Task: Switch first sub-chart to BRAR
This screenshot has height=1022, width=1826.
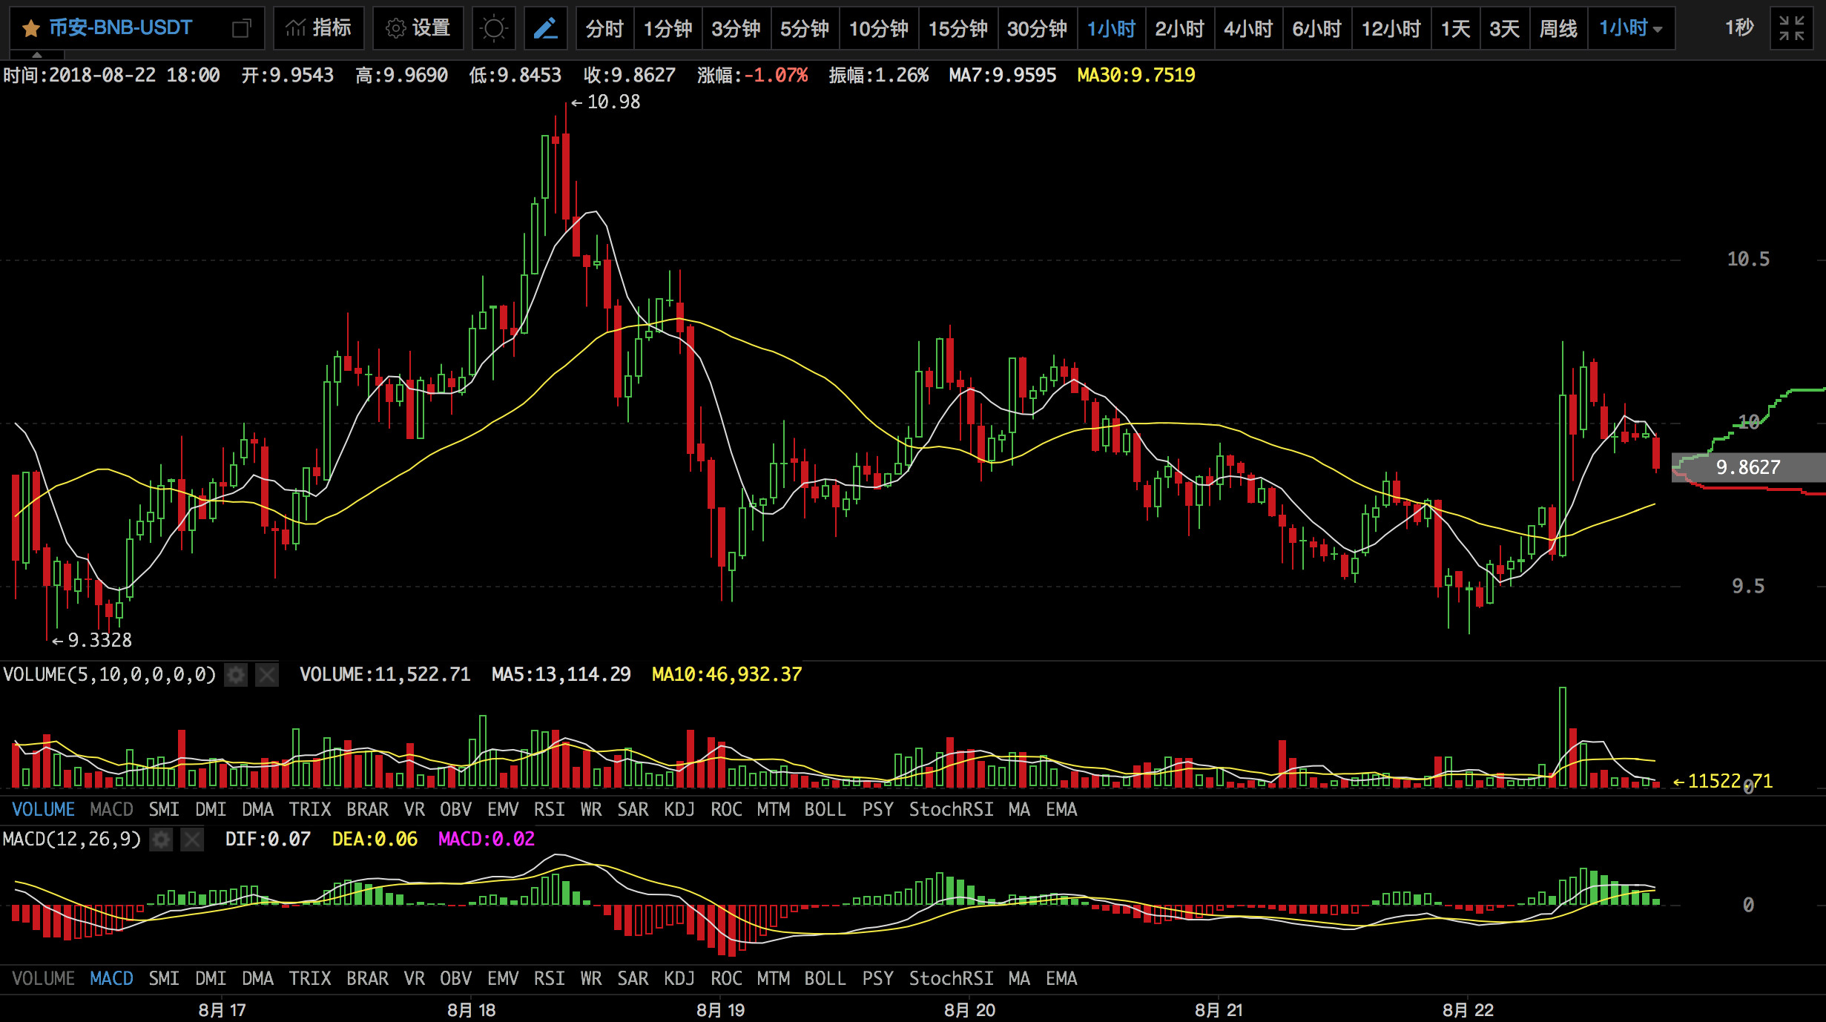Action: [368, 809]
